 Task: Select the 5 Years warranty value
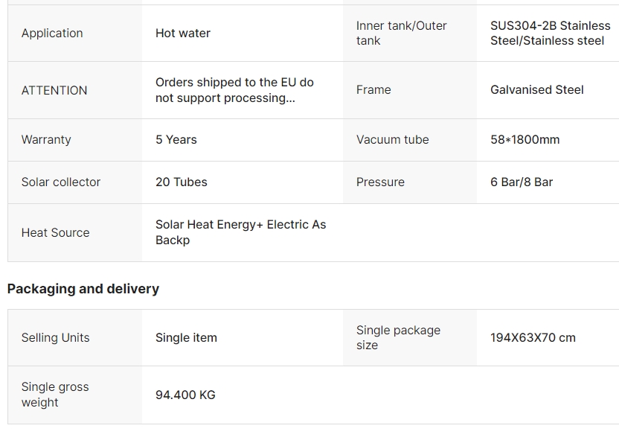click(x=176, y=139)
